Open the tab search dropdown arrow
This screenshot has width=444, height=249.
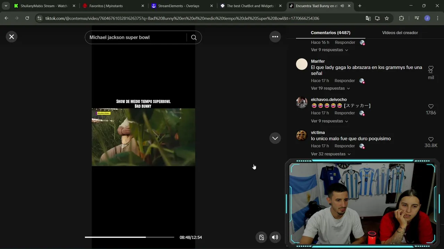[6, 6]
